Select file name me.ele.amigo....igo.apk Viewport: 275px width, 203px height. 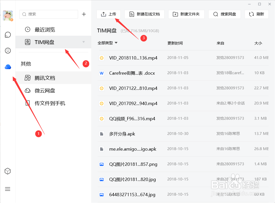pos(133,149)
